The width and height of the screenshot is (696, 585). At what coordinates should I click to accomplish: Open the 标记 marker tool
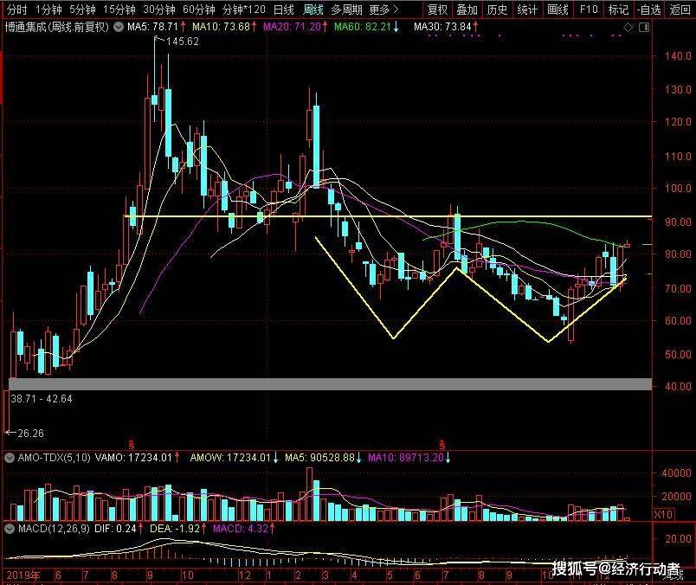(x=618, y=10)
